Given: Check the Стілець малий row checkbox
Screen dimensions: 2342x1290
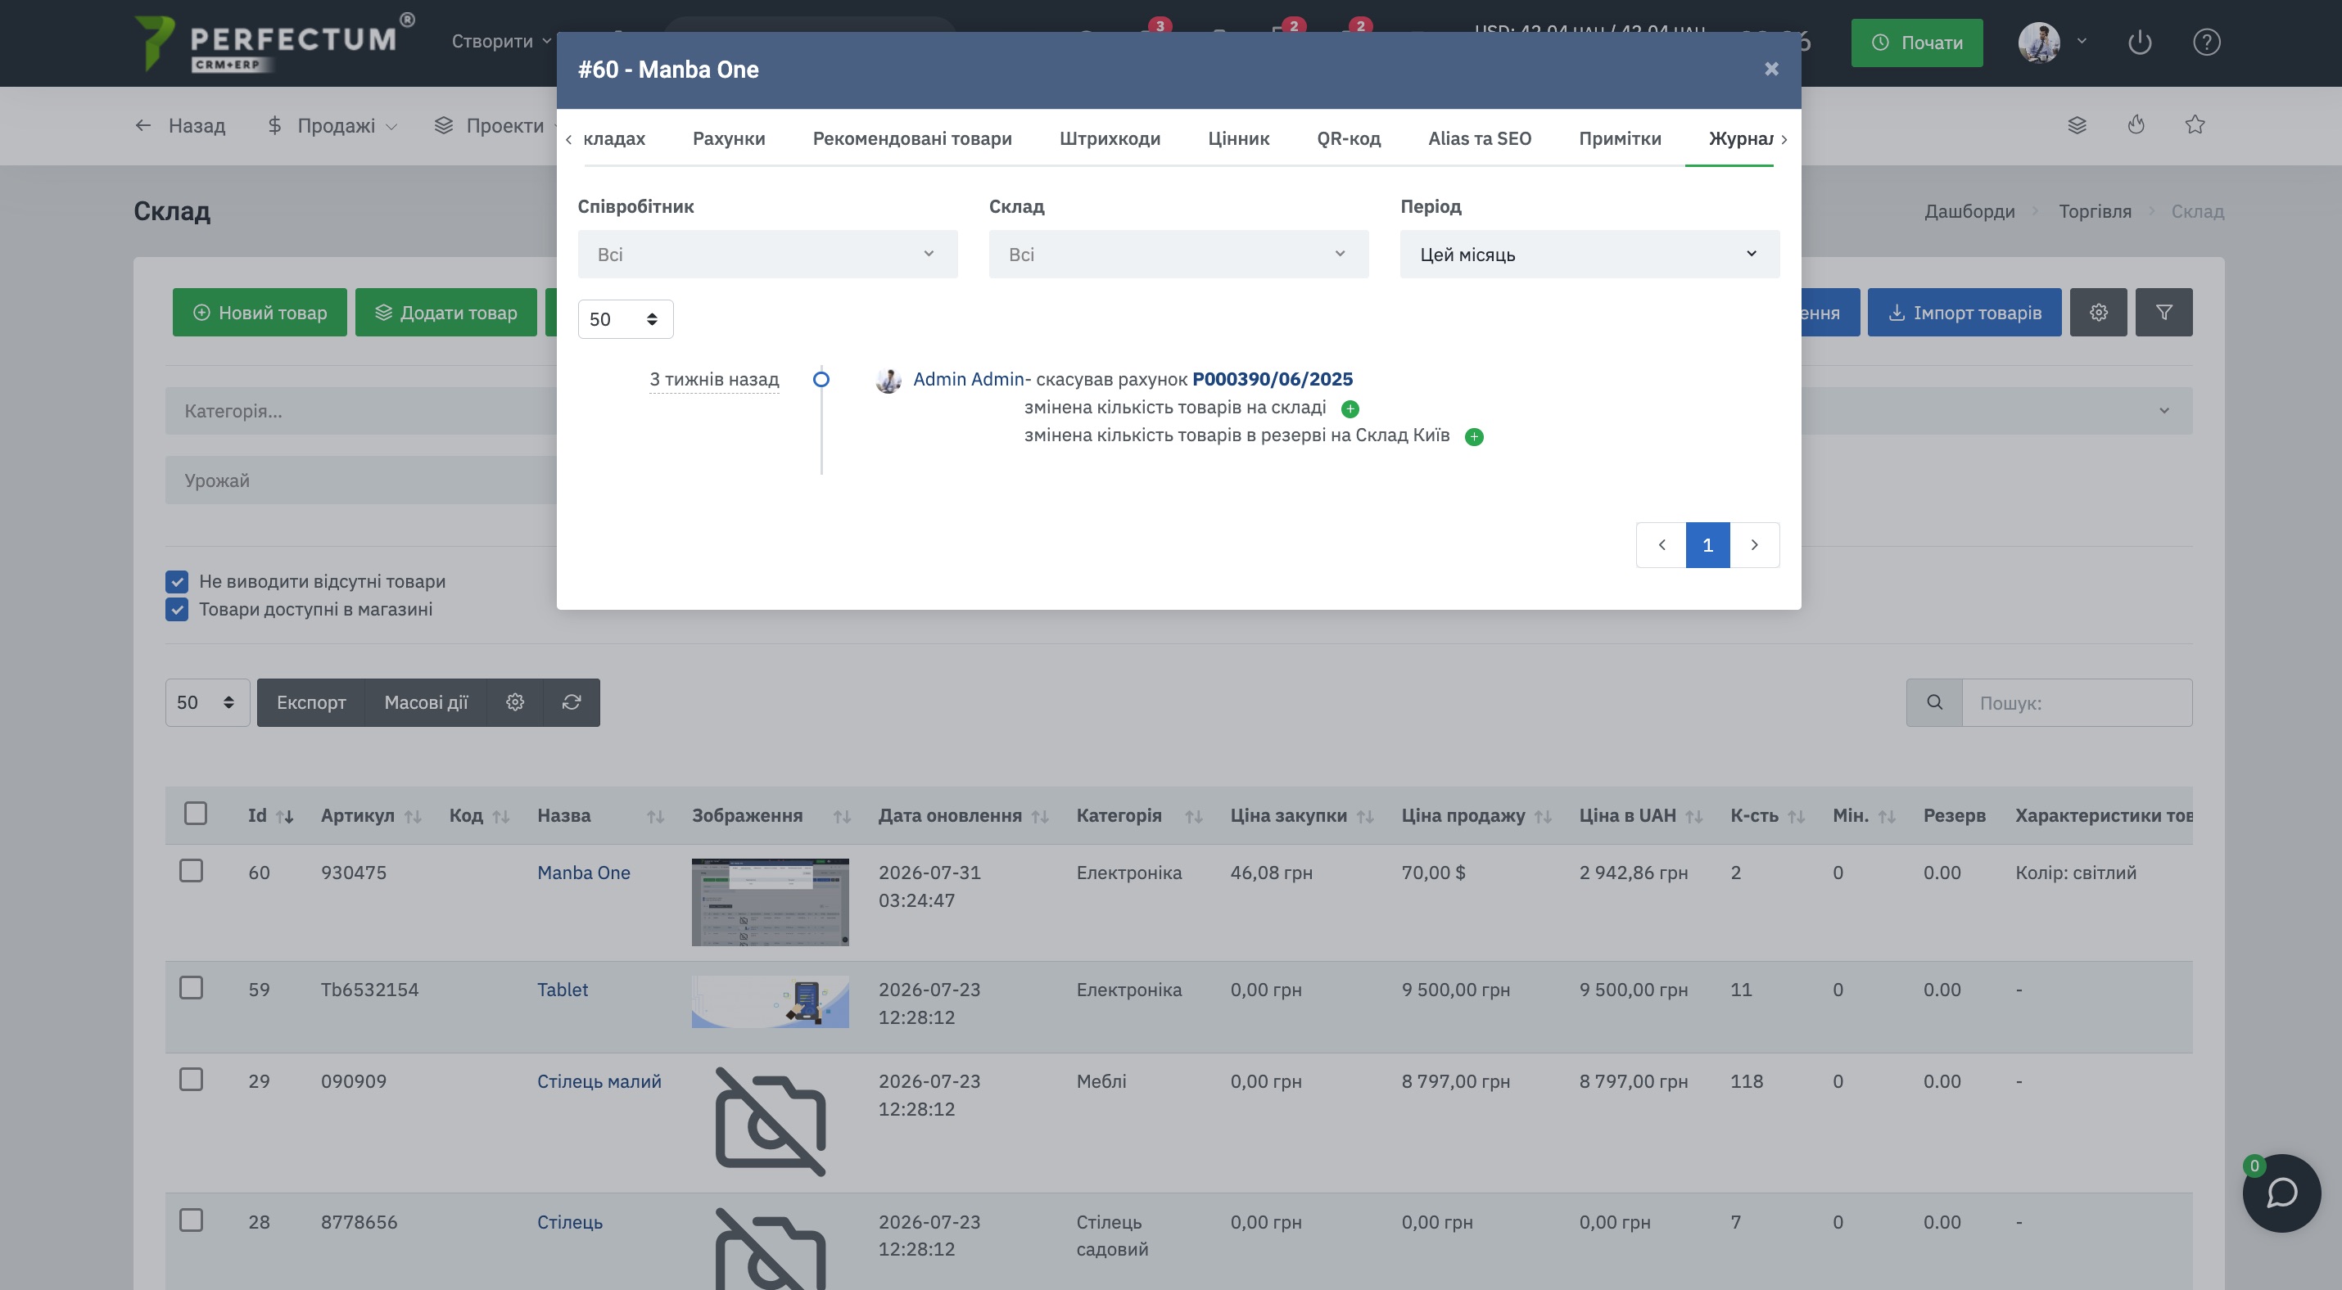Looking at the screenshot, I should (191, 1080).
